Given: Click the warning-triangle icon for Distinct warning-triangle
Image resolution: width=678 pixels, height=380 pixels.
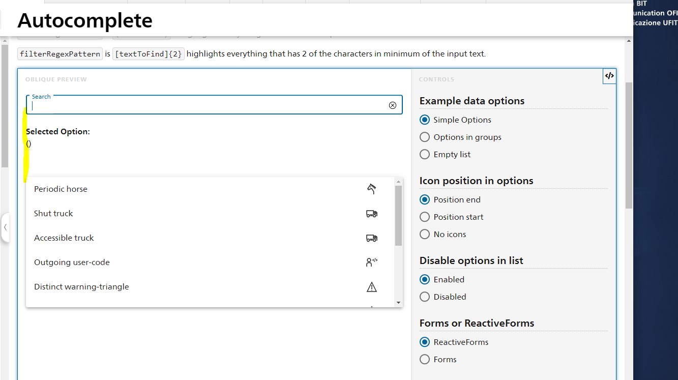Looking at the screenshot, I should coord(371,286).
